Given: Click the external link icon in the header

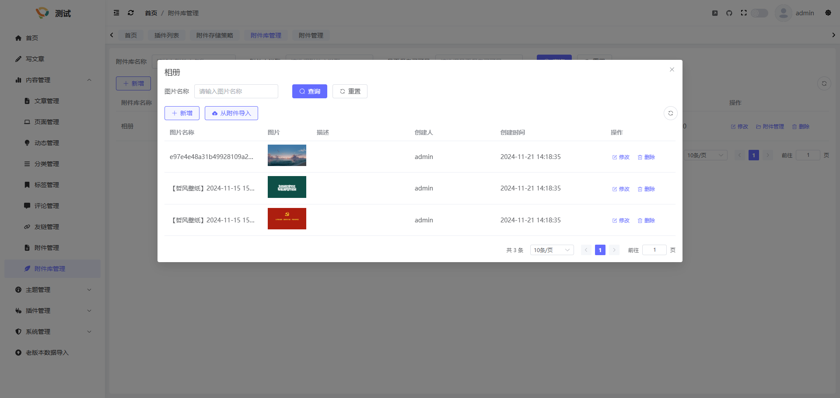Looking at the screenshot, I should [x=714, y=13].
